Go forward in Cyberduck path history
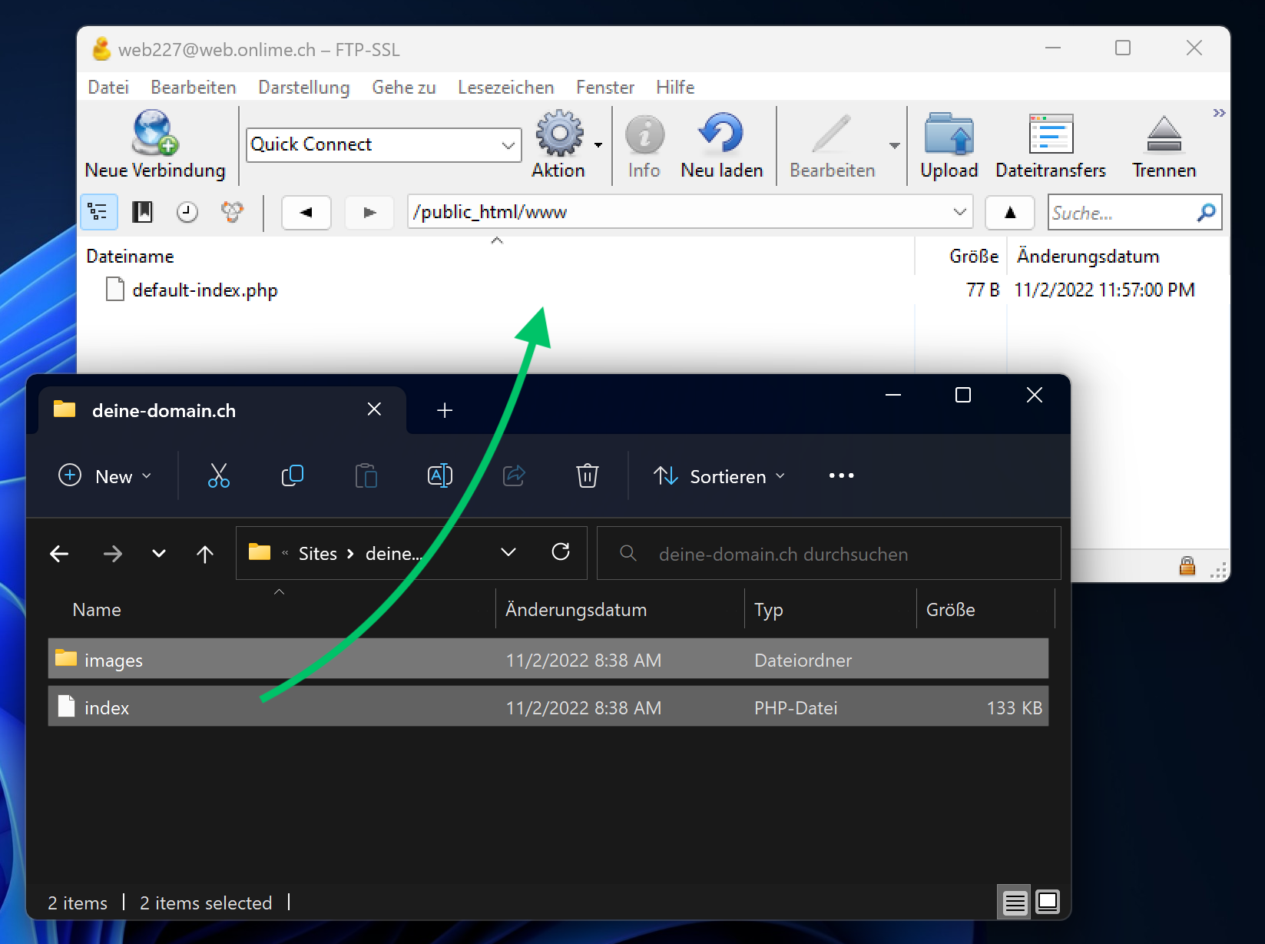The image size is (1265, 944). 369,213
